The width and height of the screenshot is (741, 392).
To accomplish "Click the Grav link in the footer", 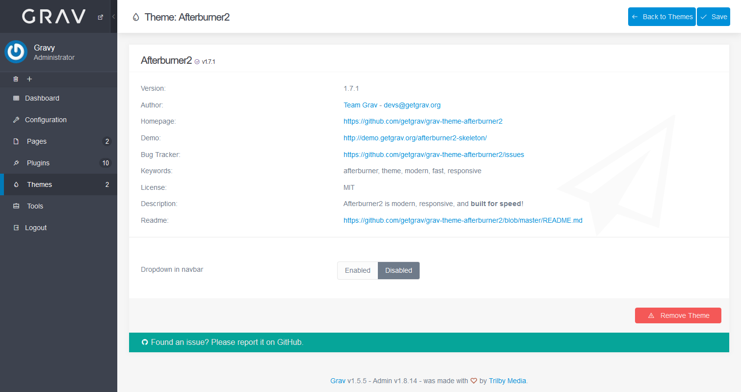I will [338, 381].
